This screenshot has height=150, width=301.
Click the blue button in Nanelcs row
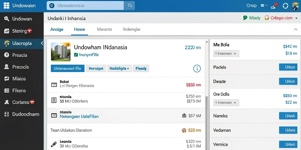pos(288,116)
